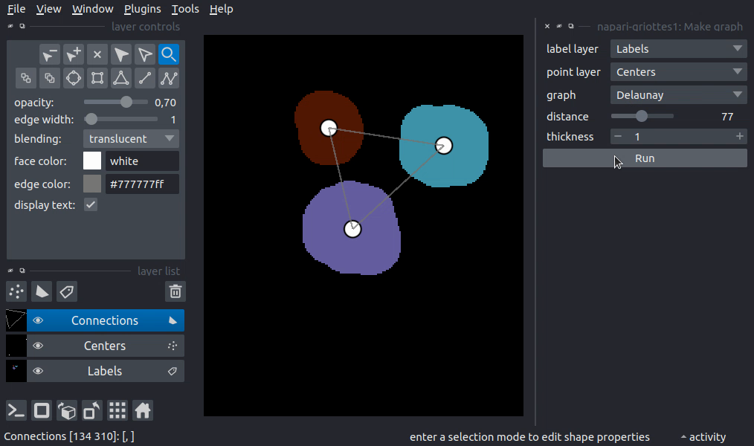
Task: Add a new points layer
Action: click(x=16, y=291)
